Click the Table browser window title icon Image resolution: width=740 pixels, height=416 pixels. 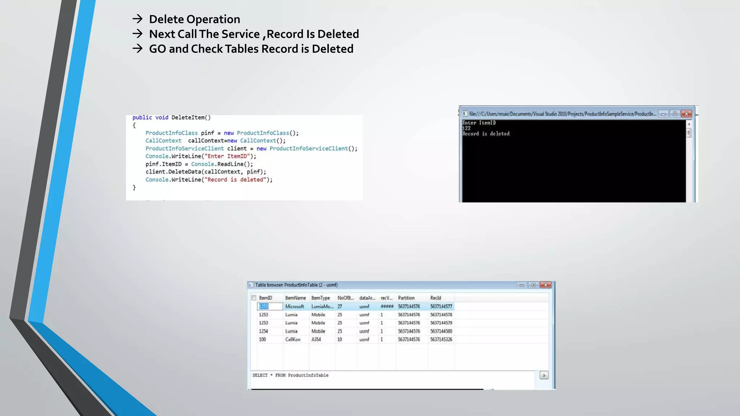point(251,285)
